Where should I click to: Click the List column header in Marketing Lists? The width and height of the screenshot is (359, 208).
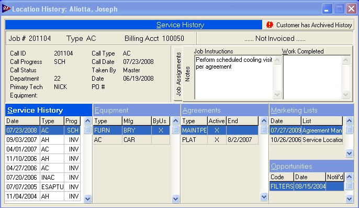coord(322,121)
